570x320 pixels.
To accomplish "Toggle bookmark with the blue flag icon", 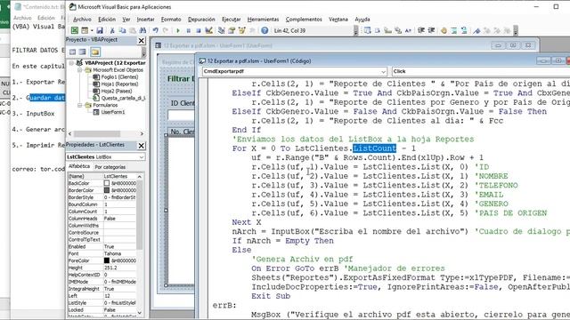I will [477, 31].
